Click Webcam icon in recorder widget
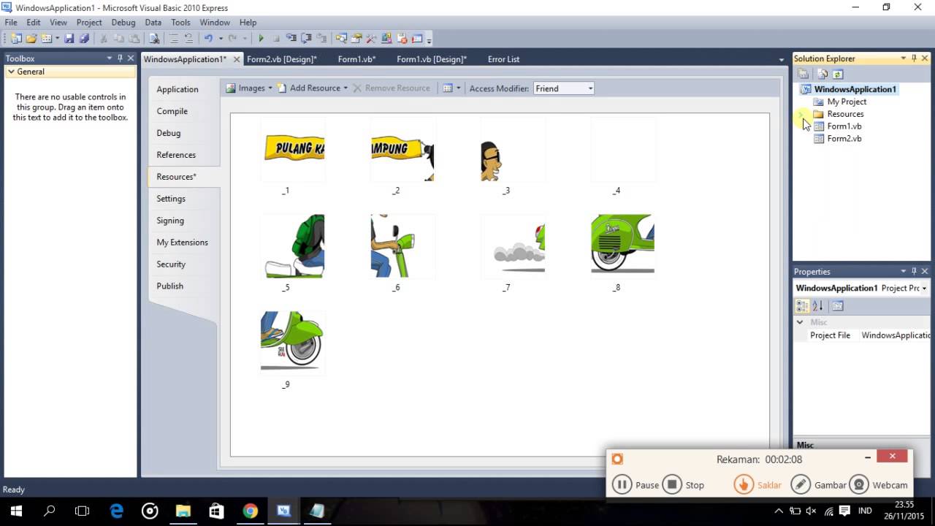The height and width of the screenshot is (526, 935). pos(859,485)
